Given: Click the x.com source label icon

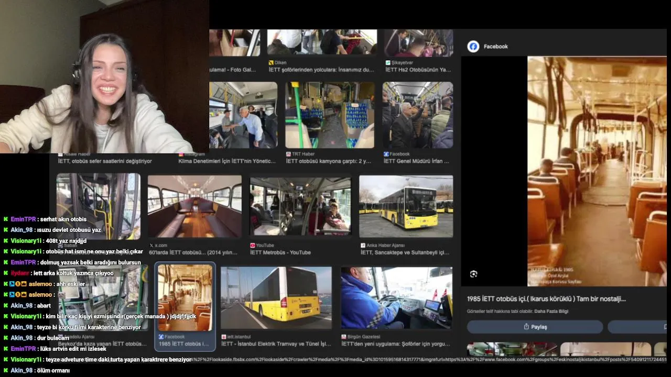Looking at the screenshot, I should pos(151,245).
